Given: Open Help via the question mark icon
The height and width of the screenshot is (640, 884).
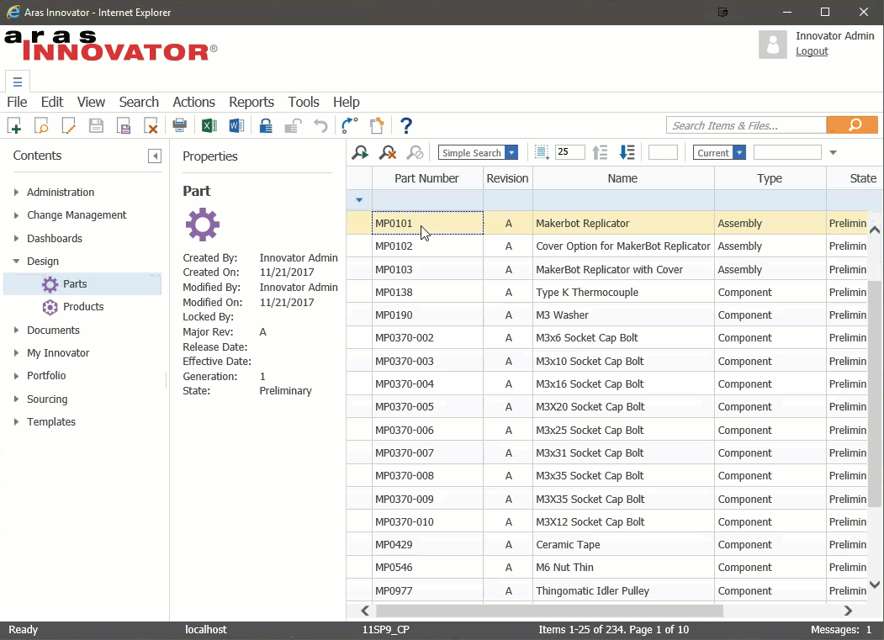Looking at the screenshot, I should 406,125.
